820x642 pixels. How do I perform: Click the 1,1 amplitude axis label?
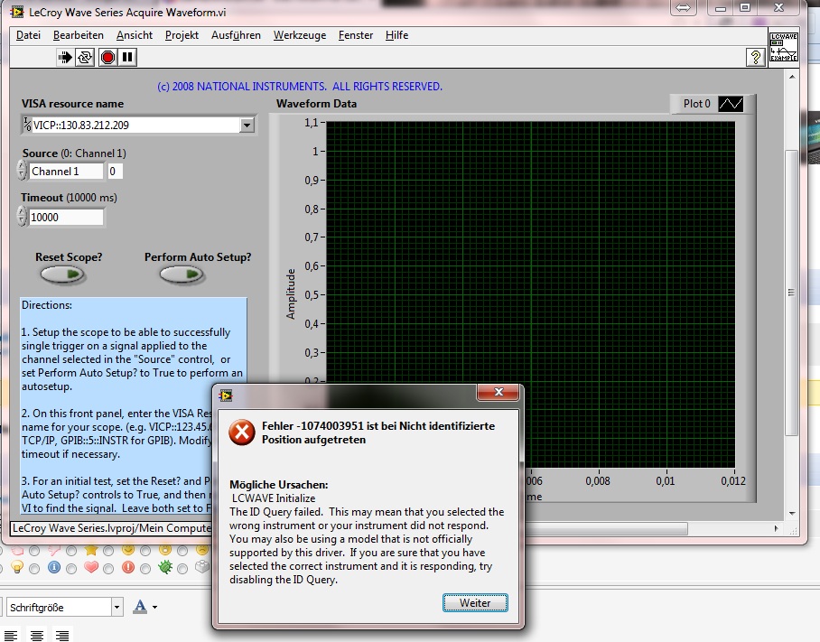(312, 123)
